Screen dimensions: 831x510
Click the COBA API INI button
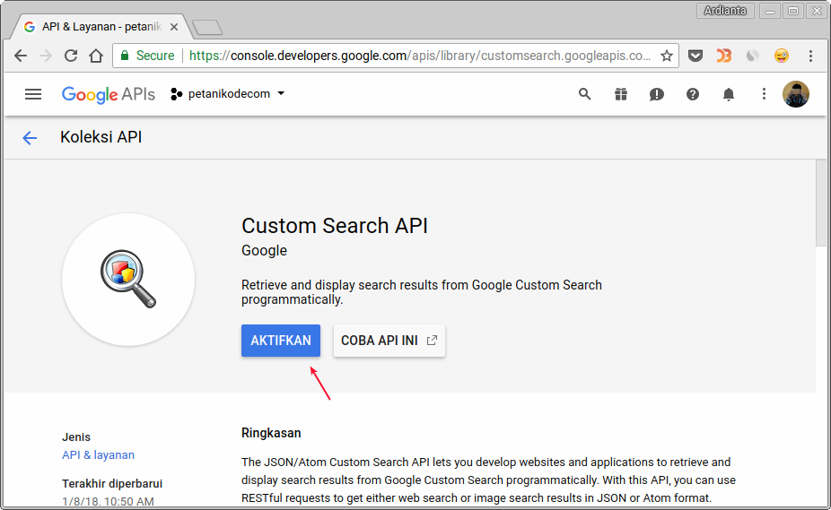point(389,341)
